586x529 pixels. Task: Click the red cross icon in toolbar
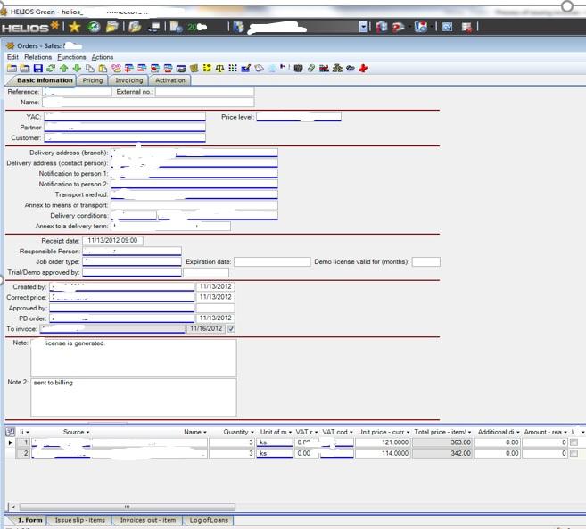(364, 68)
